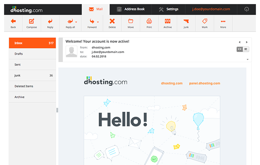Click the subject 'Welcome! Your account is now active!'

97,41
